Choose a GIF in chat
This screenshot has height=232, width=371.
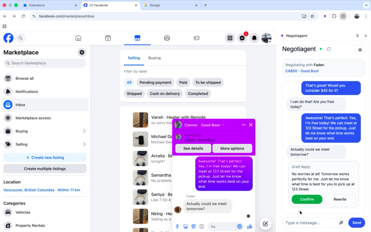202,227
